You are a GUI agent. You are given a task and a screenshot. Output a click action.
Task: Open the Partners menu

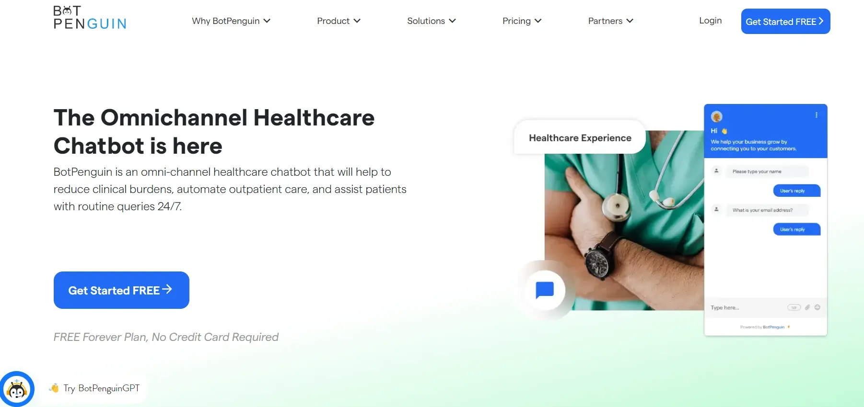610,21
